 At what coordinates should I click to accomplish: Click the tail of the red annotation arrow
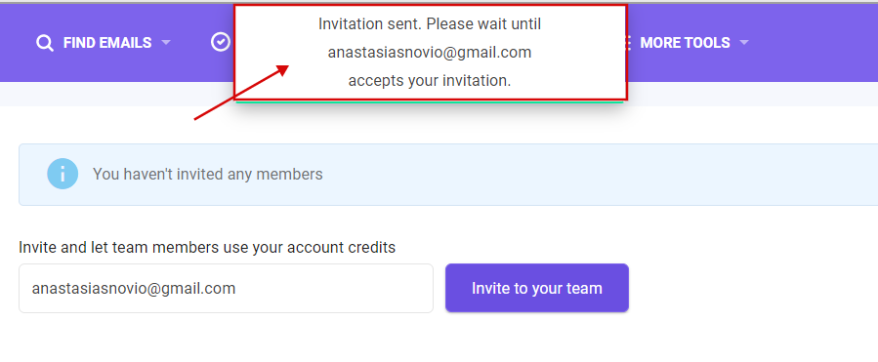coord(196,118)
